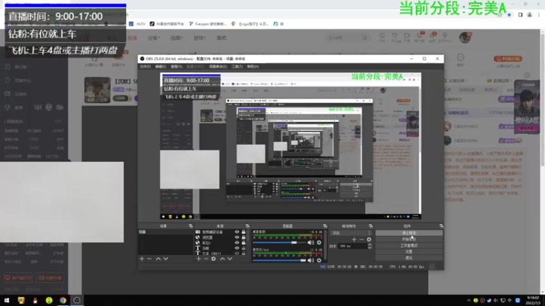Image resolution: width=545 pixels, height=306 pixels.
Task: Open transition properties gear icon
Action: 369,239
